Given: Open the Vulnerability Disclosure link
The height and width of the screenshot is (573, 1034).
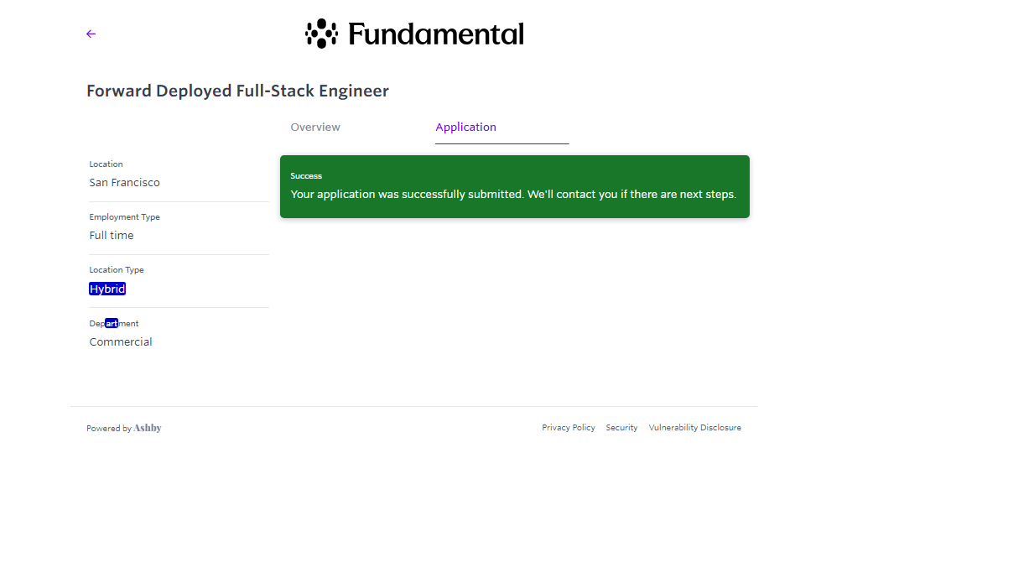Looking at the screenshot, I should (x=694, y=428).
